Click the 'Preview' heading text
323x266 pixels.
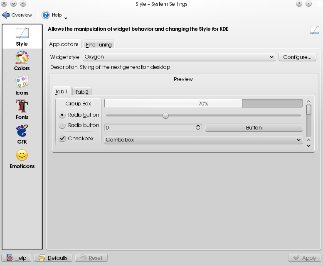tap(183, 79)
